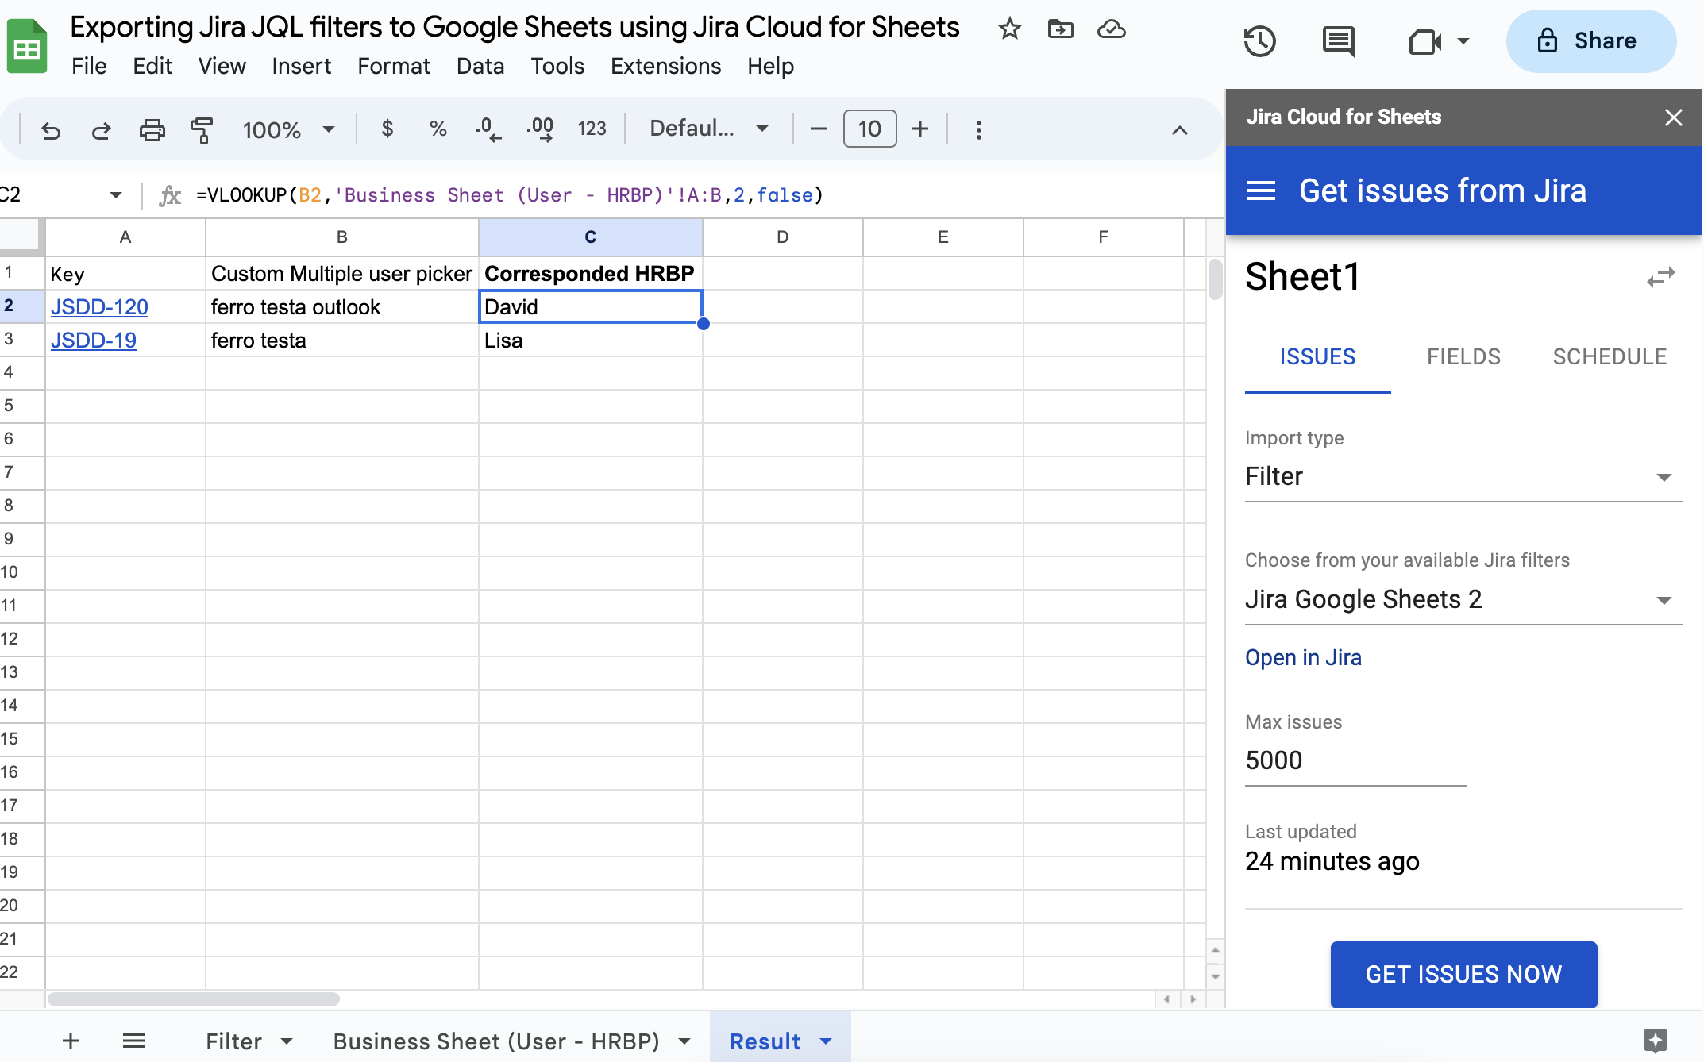Open the File menu
Image resolution: width=1704 pixels, height=1062 pixels.
point(89,66)
